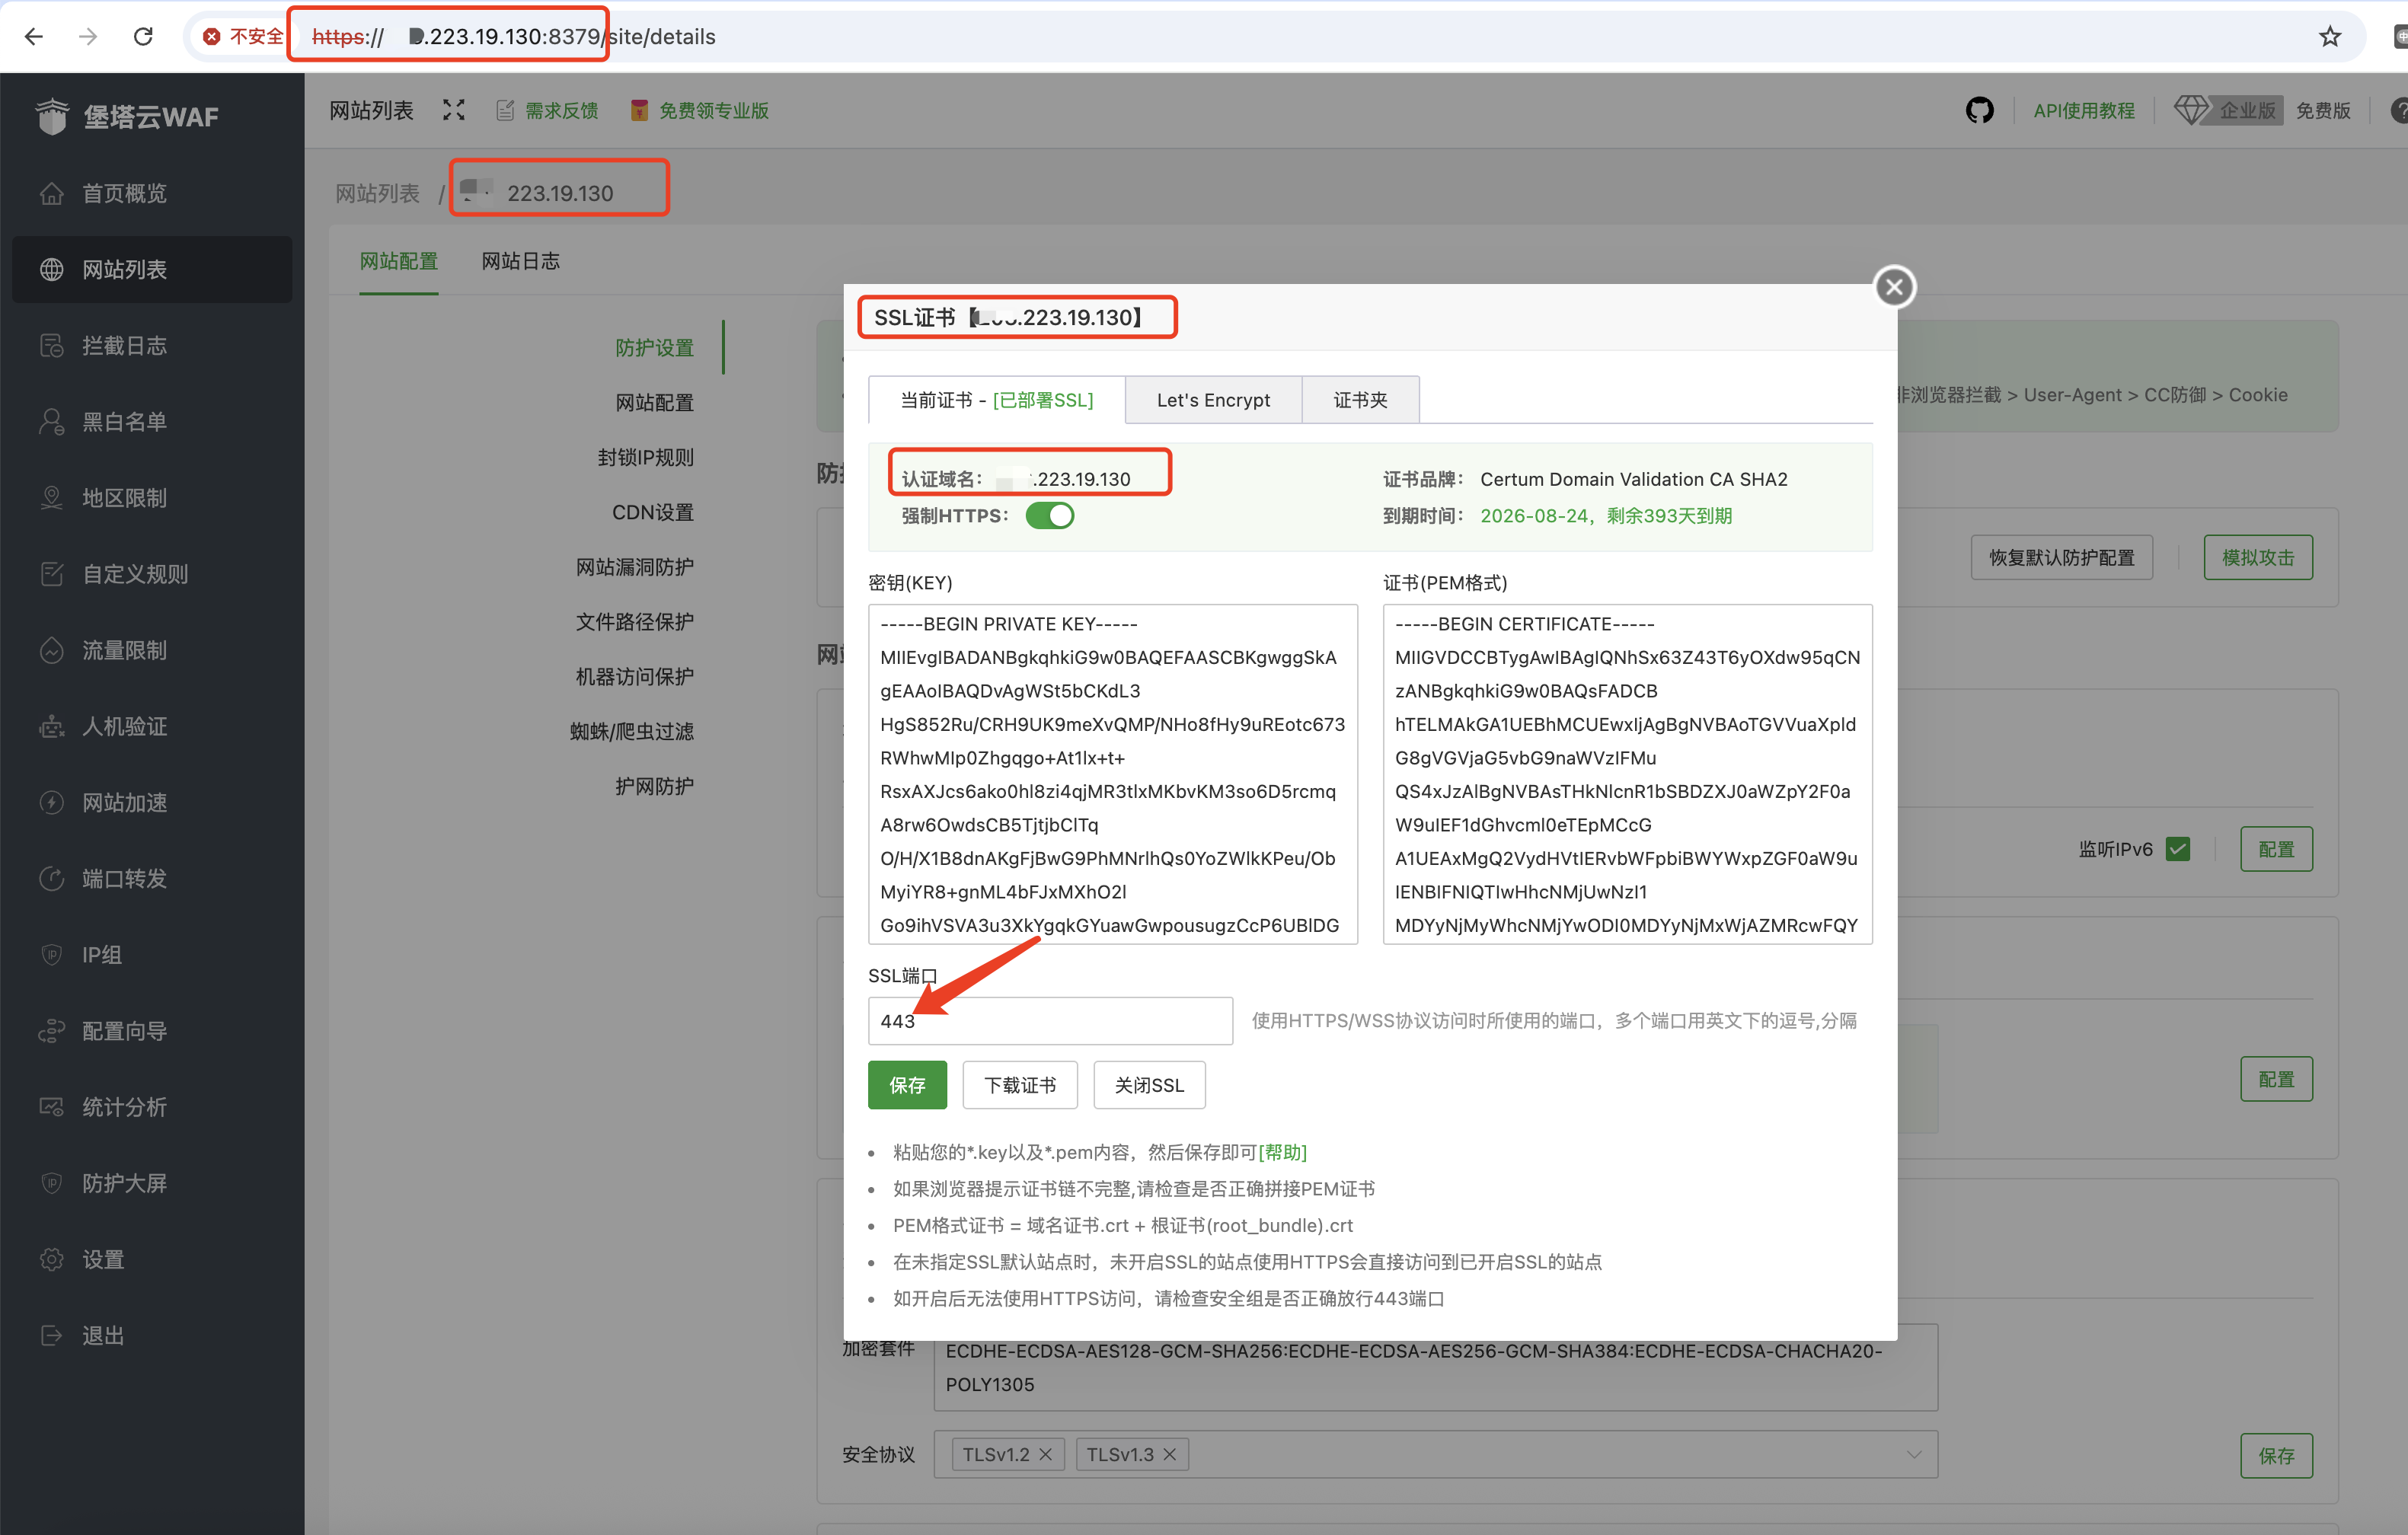The width and height of the screenshot is (2408, 1535).
Task: Select 网站配置 in the settings menu
Action: coord(654,403)
